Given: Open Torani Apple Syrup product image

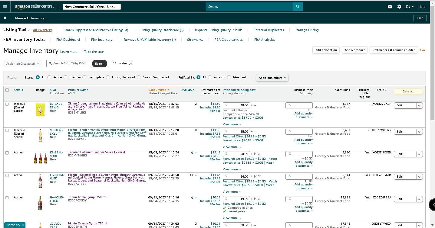Looking at the screenshot, I should pos(40,203).
